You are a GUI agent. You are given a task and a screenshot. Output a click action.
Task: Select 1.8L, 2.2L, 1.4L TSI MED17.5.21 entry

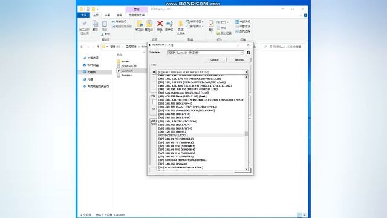pos(189,79)
